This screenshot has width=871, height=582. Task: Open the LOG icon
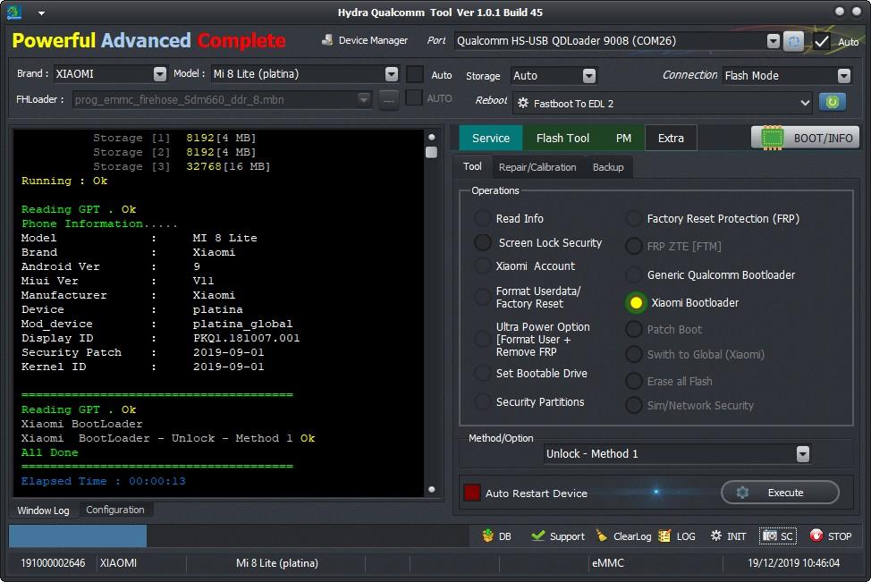[664, 536]
